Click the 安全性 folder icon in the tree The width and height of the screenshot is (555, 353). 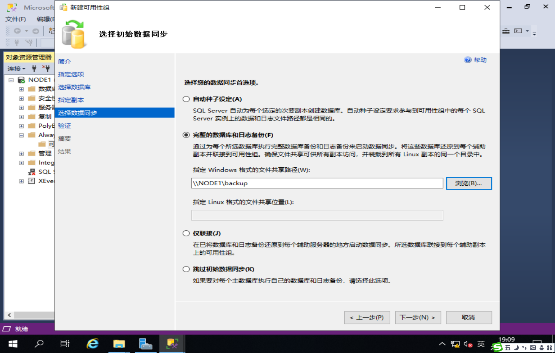[32, 98]
